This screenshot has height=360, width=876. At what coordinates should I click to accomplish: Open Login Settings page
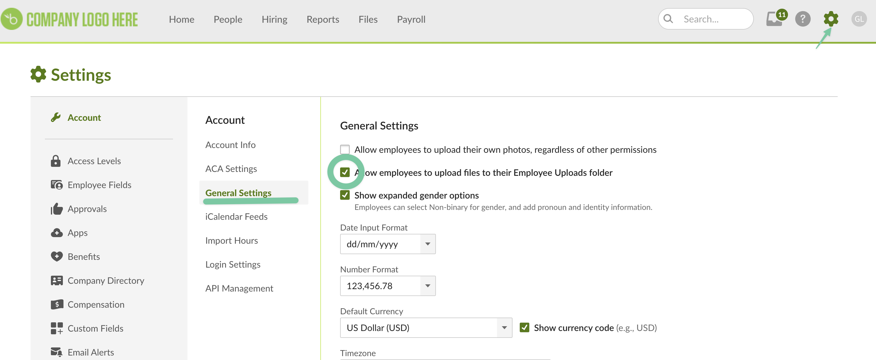pyautogui.click(x=233, y=264)
